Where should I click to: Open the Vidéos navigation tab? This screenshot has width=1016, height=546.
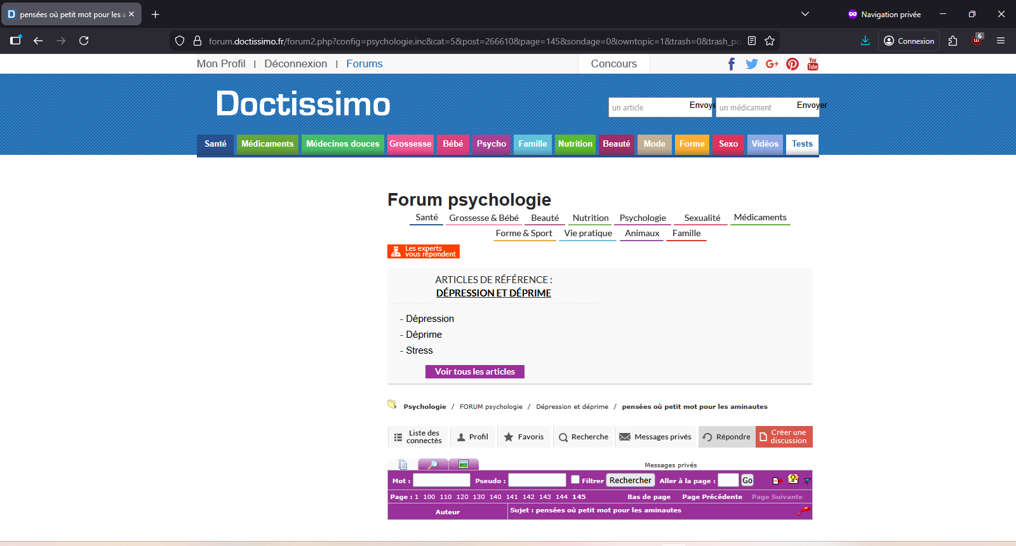[765, 144]
